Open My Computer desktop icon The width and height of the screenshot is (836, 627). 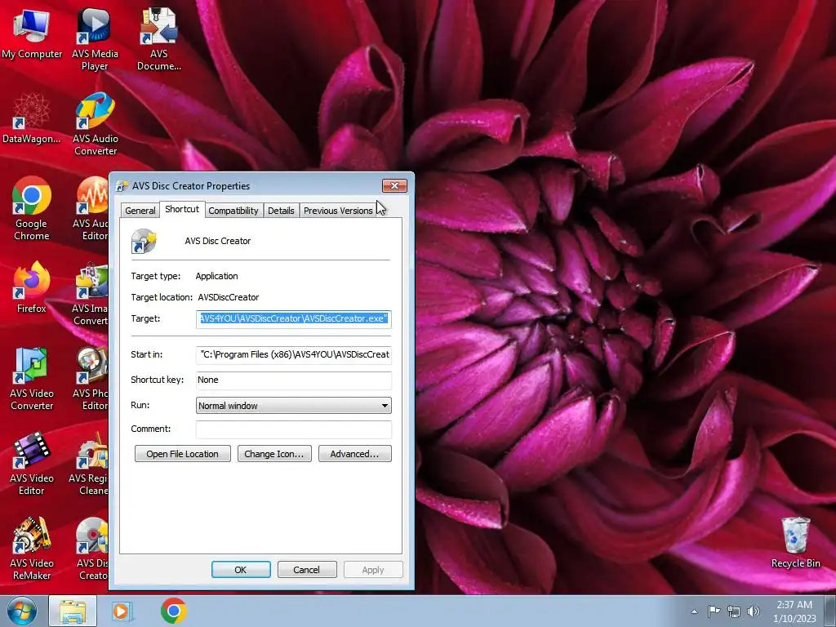click(x=32, y=34)
